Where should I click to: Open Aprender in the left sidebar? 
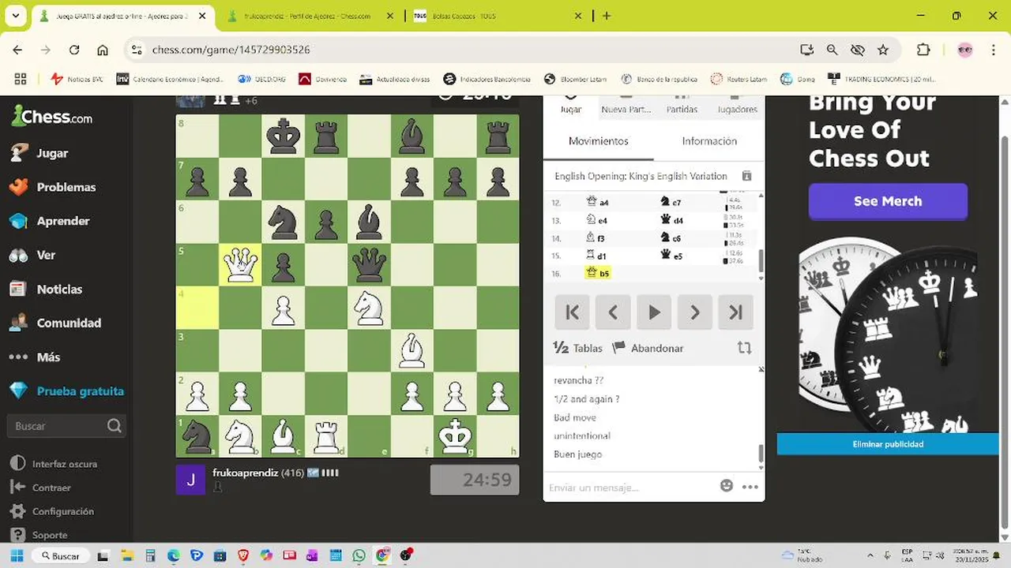point(62,221)
